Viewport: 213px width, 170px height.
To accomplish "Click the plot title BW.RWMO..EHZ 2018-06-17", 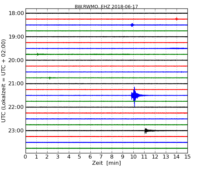I will (x=106, y=7).
